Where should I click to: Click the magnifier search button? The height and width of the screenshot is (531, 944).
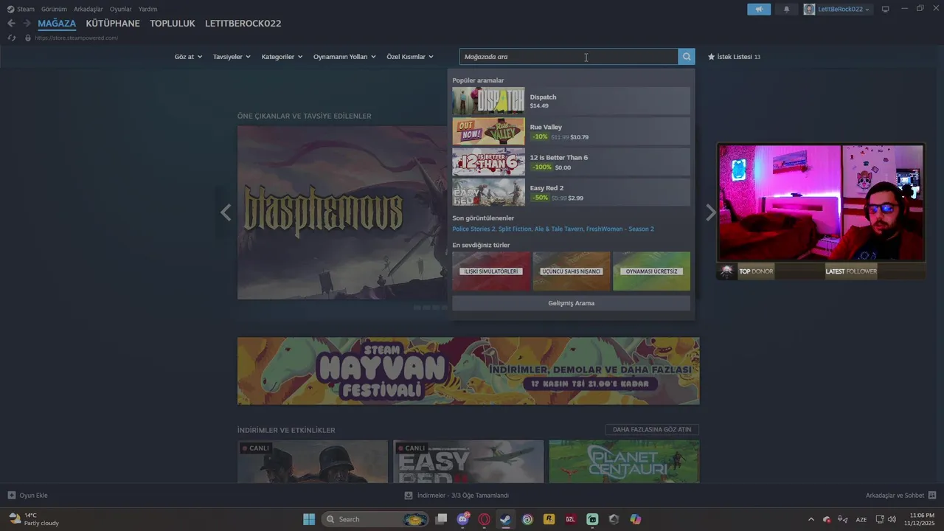click(687, 57)
